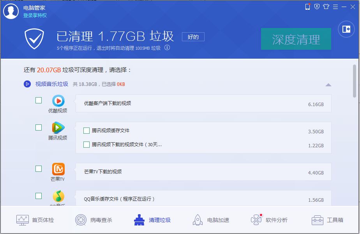Check the 腾讯视频 group checkbox
Screen dimensions: 360x234
point(39,127)
